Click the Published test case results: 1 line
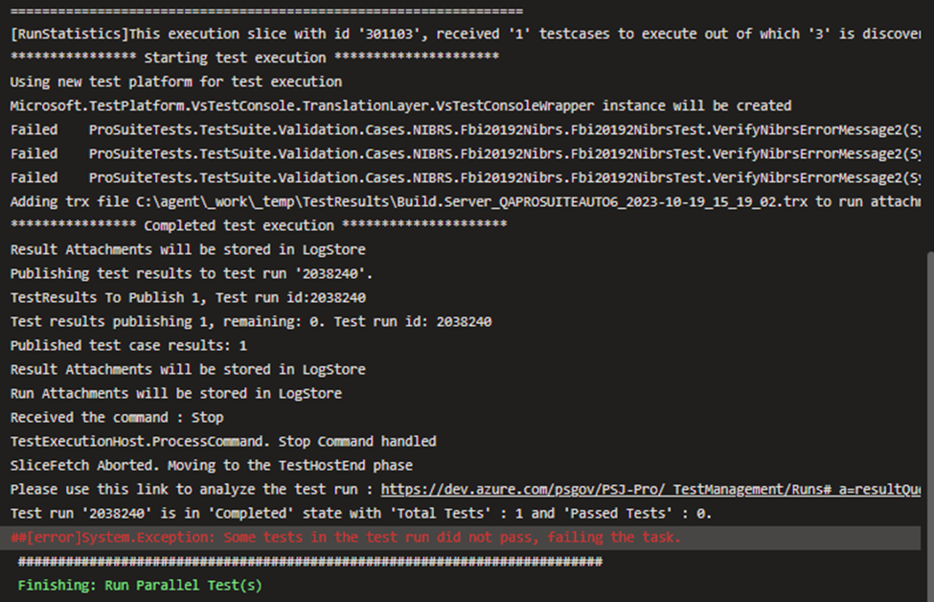This screenshot has width=934, height=602. click(x=128, y=346)
